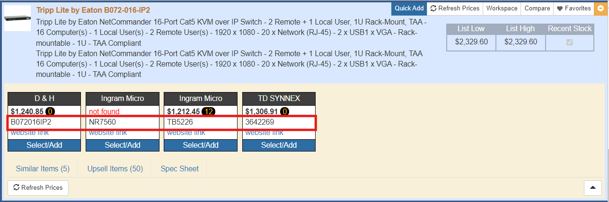Click the TD SYNNEX column header

click(x=279, y=99)
